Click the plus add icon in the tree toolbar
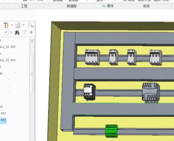Viewport: 174px width, 141px height. [31, 32]
